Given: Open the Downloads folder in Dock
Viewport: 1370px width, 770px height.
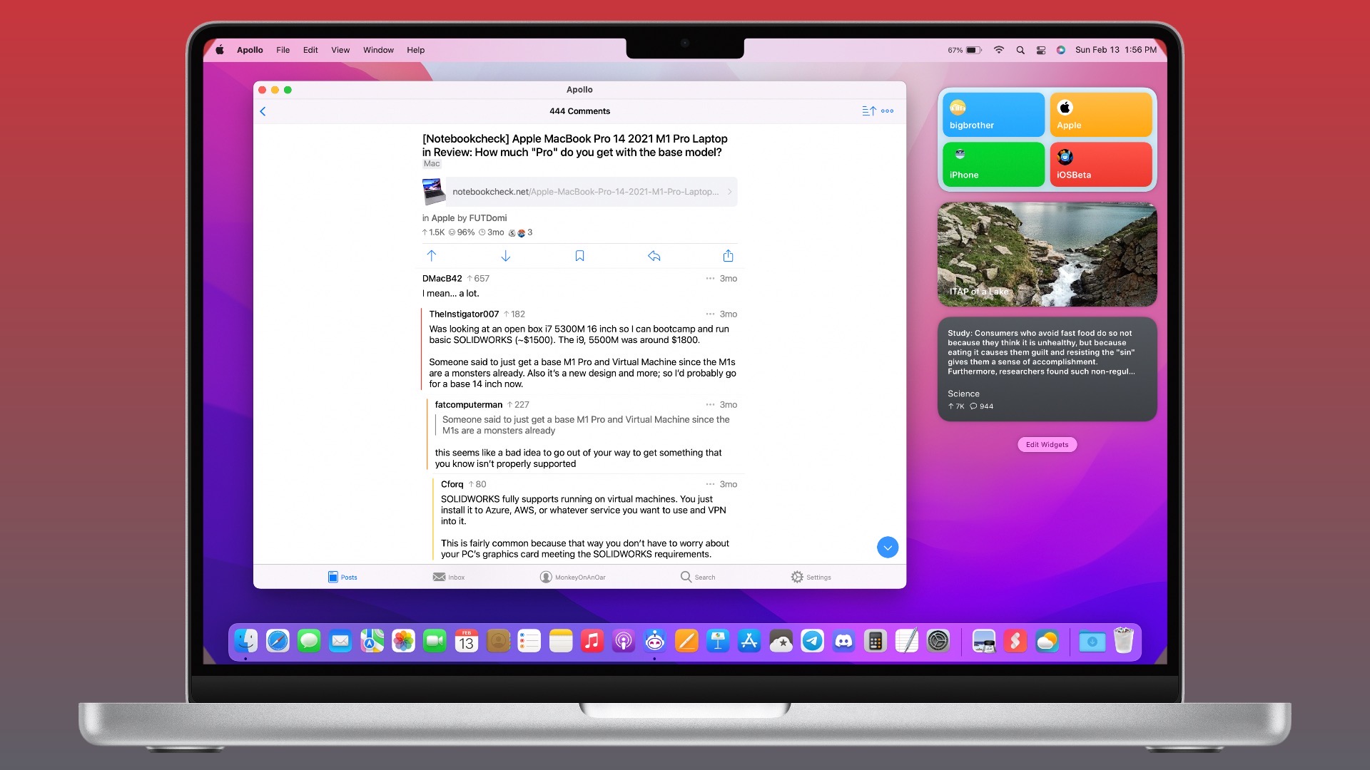Looking at the screenshot, I should point(1092,641).
